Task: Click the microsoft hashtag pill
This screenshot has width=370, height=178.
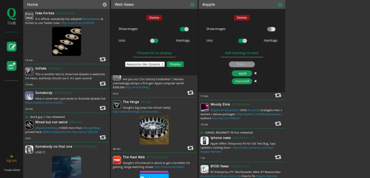Action: [242, 81]
